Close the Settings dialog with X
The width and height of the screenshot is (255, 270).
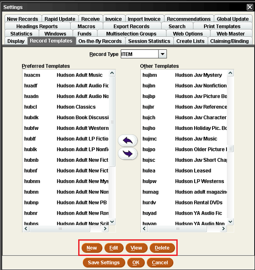coord(249,7)
